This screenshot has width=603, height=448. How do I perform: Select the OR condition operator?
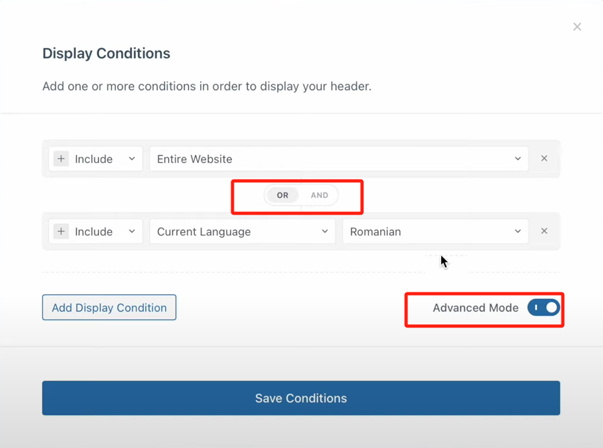click(282, 195)
